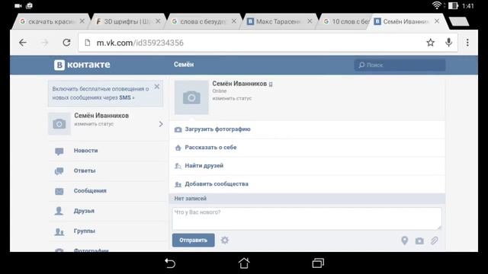Focus the Поиск search field
This screenshot has height=274, width=488.
[x=400, y=65]
